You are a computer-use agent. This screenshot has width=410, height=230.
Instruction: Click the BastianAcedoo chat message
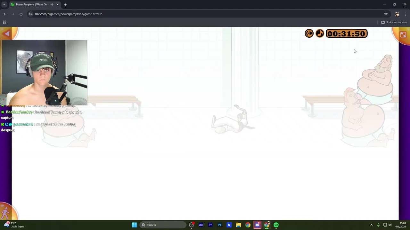[42, 115]
